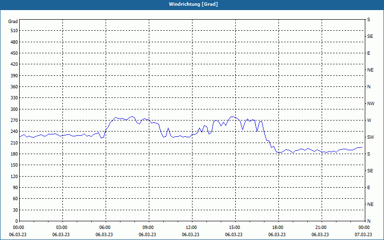Click the 510 degree axis label
384x240 pixels.
click(x=14, y=31)
